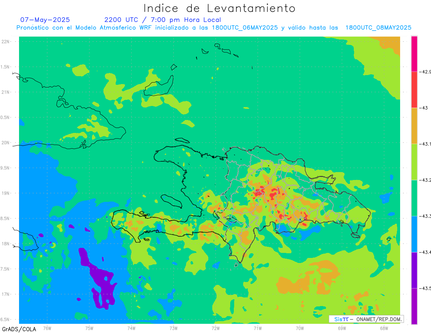Click the '71W' longitude label

coord(258,328)
